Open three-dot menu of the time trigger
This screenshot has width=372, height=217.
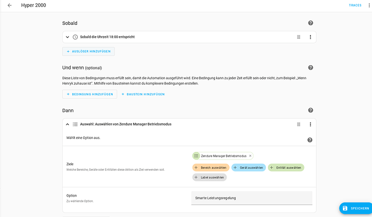[310, 37]
